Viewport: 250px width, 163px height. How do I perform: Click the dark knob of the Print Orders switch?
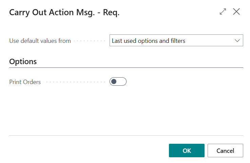114,82
